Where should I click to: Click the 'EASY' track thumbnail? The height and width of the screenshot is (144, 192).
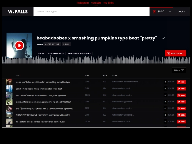(9, 108)
